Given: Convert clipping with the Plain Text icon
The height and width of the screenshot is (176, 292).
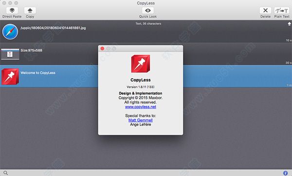Looking at the screenshot, I should (282, 10).
